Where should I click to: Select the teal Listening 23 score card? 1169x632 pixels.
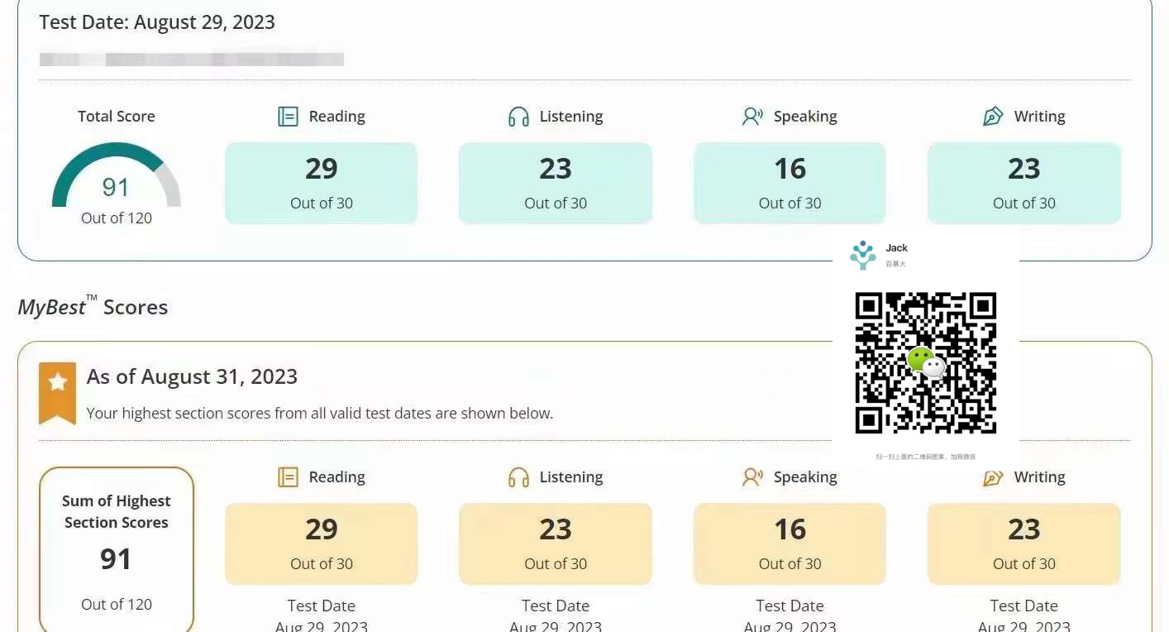click(x=556, y=183)
